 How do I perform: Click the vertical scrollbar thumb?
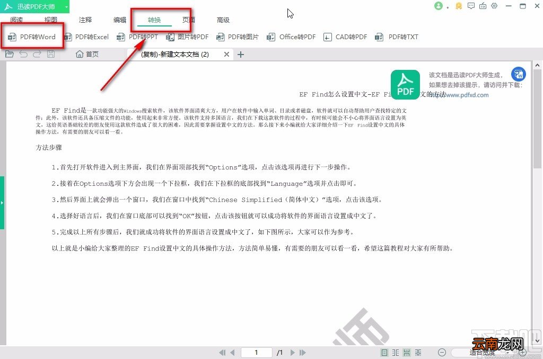tap(537, 118)
